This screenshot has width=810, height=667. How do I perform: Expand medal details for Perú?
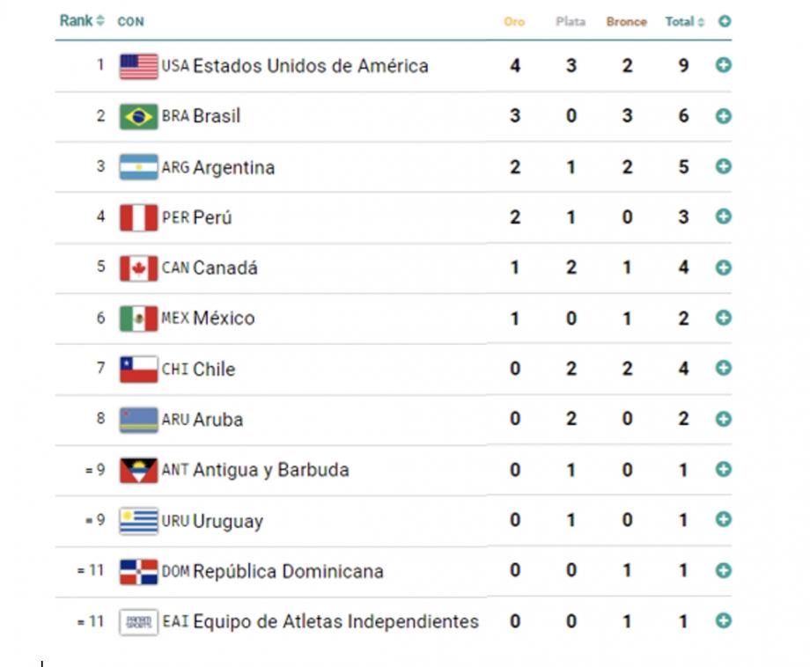point(723,216)
